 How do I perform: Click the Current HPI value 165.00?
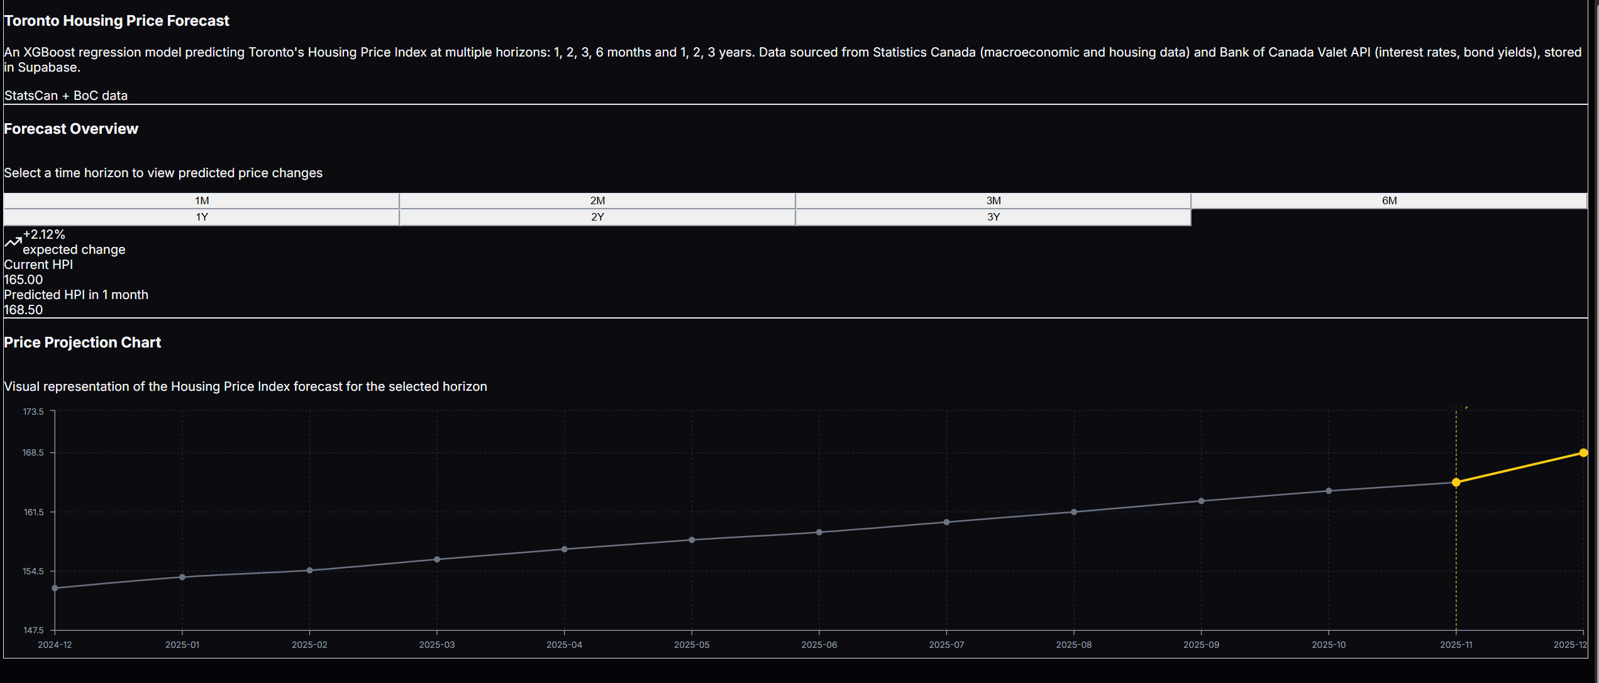click(23, 279)
